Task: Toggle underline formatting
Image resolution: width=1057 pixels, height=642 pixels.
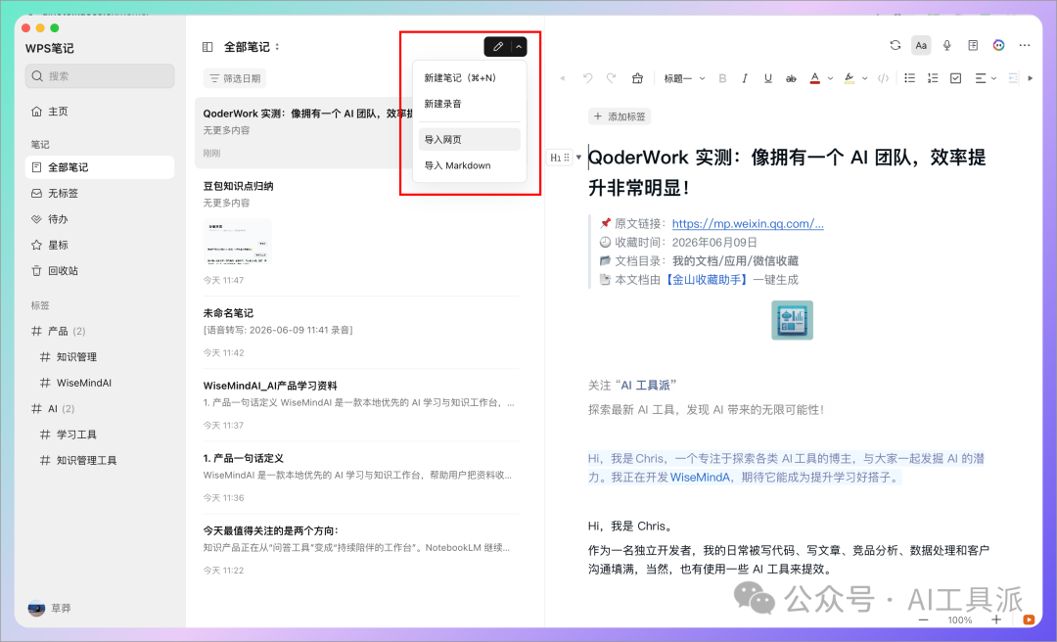Action: (x=768, y=78)
